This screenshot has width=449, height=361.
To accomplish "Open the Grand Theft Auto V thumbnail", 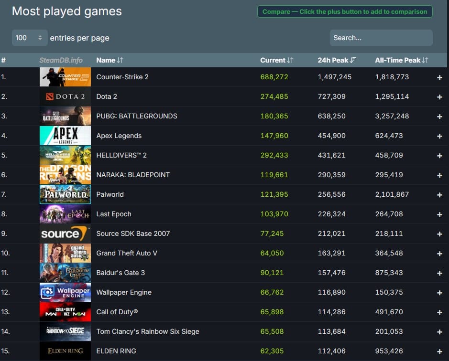I will click(66, 253).
